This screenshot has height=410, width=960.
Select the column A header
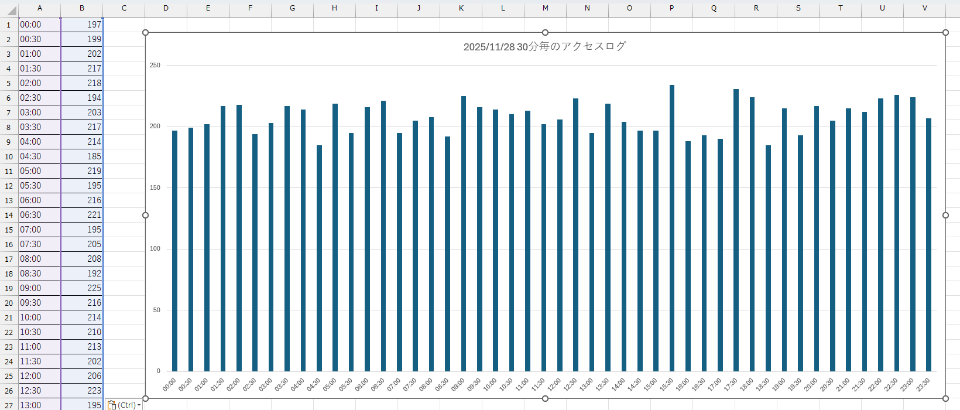39,8
